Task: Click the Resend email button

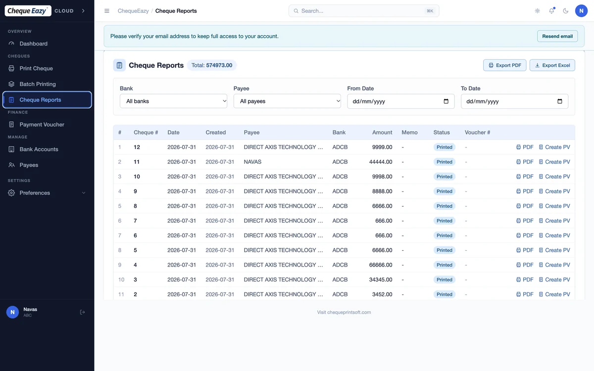Action: [x=557, y=36]
